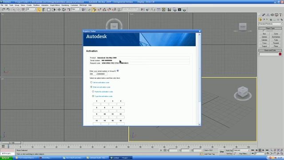Select 'Get an activation code' radio option
The width and height of the screenshot is (284, 160).
pyautogui.click(x=91, y=82)
